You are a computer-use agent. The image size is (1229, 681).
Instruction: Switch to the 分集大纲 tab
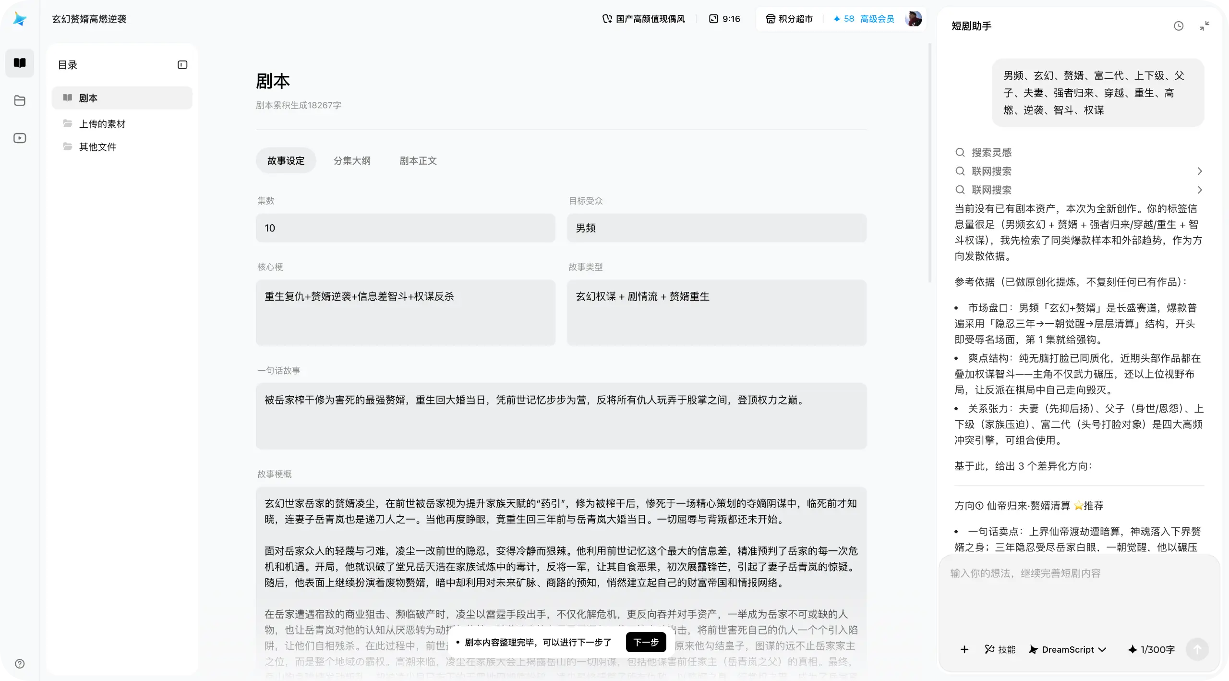352,160
